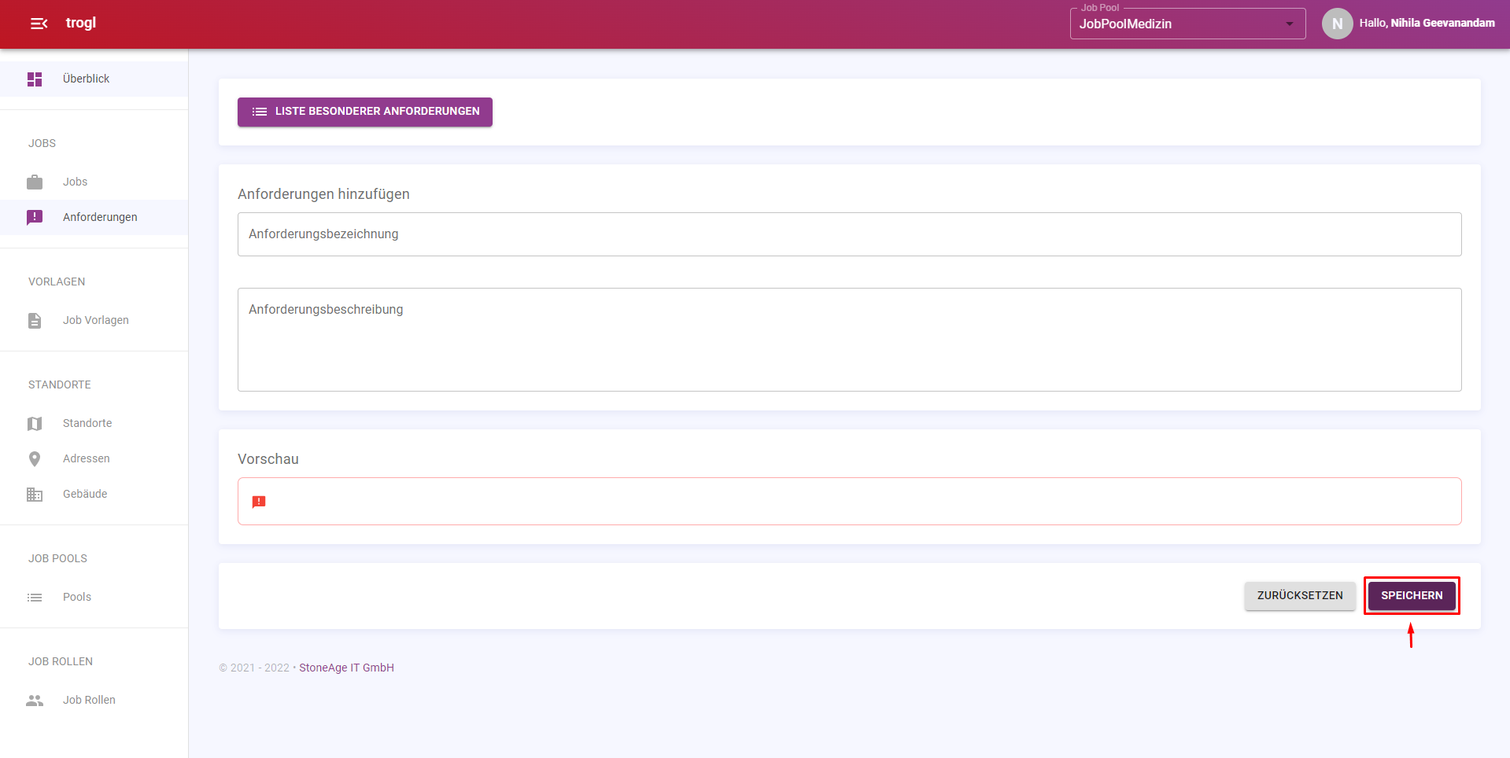Click the Job Pool dropdown arrow
The width and height of the screenshot is (1510, 758).
[1290, 24]
